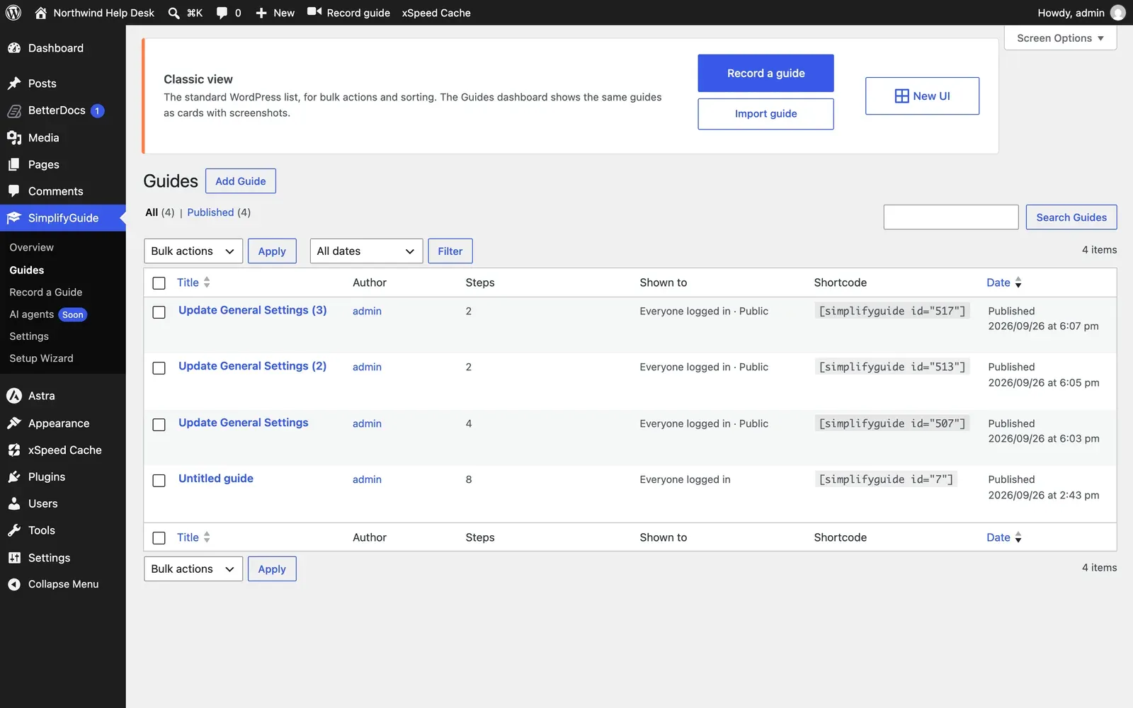Expand Screen Options panel
The width and height of the screenshot is (1133, 708).
(1060, 38)
